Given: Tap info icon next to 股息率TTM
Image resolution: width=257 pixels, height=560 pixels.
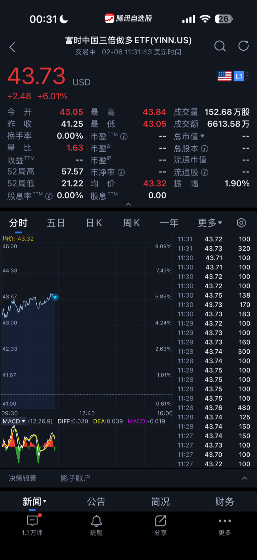Looking at the screenshot, I should (49, 196).
